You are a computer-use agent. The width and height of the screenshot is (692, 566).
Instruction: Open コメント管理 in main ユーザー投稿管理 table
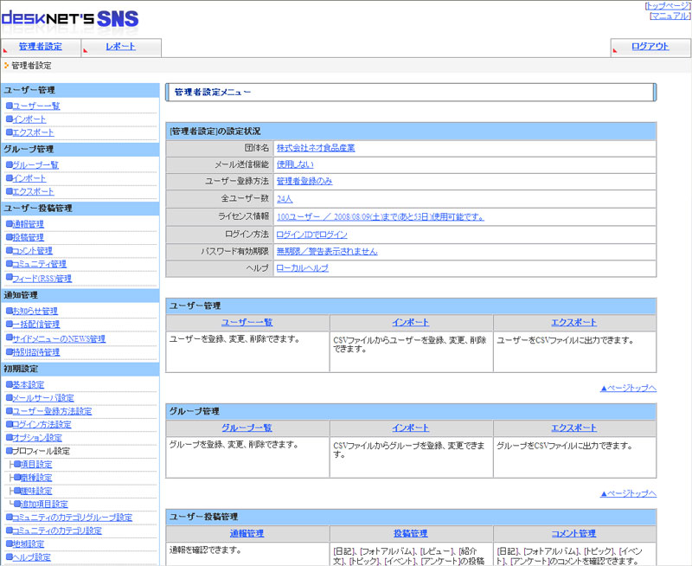[x=574, y=533]
